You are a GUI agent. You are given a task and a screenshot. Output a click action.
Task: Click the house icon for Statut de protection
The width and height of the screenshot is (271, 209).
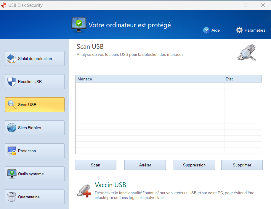pyautogui.click(x=12, y=59)
